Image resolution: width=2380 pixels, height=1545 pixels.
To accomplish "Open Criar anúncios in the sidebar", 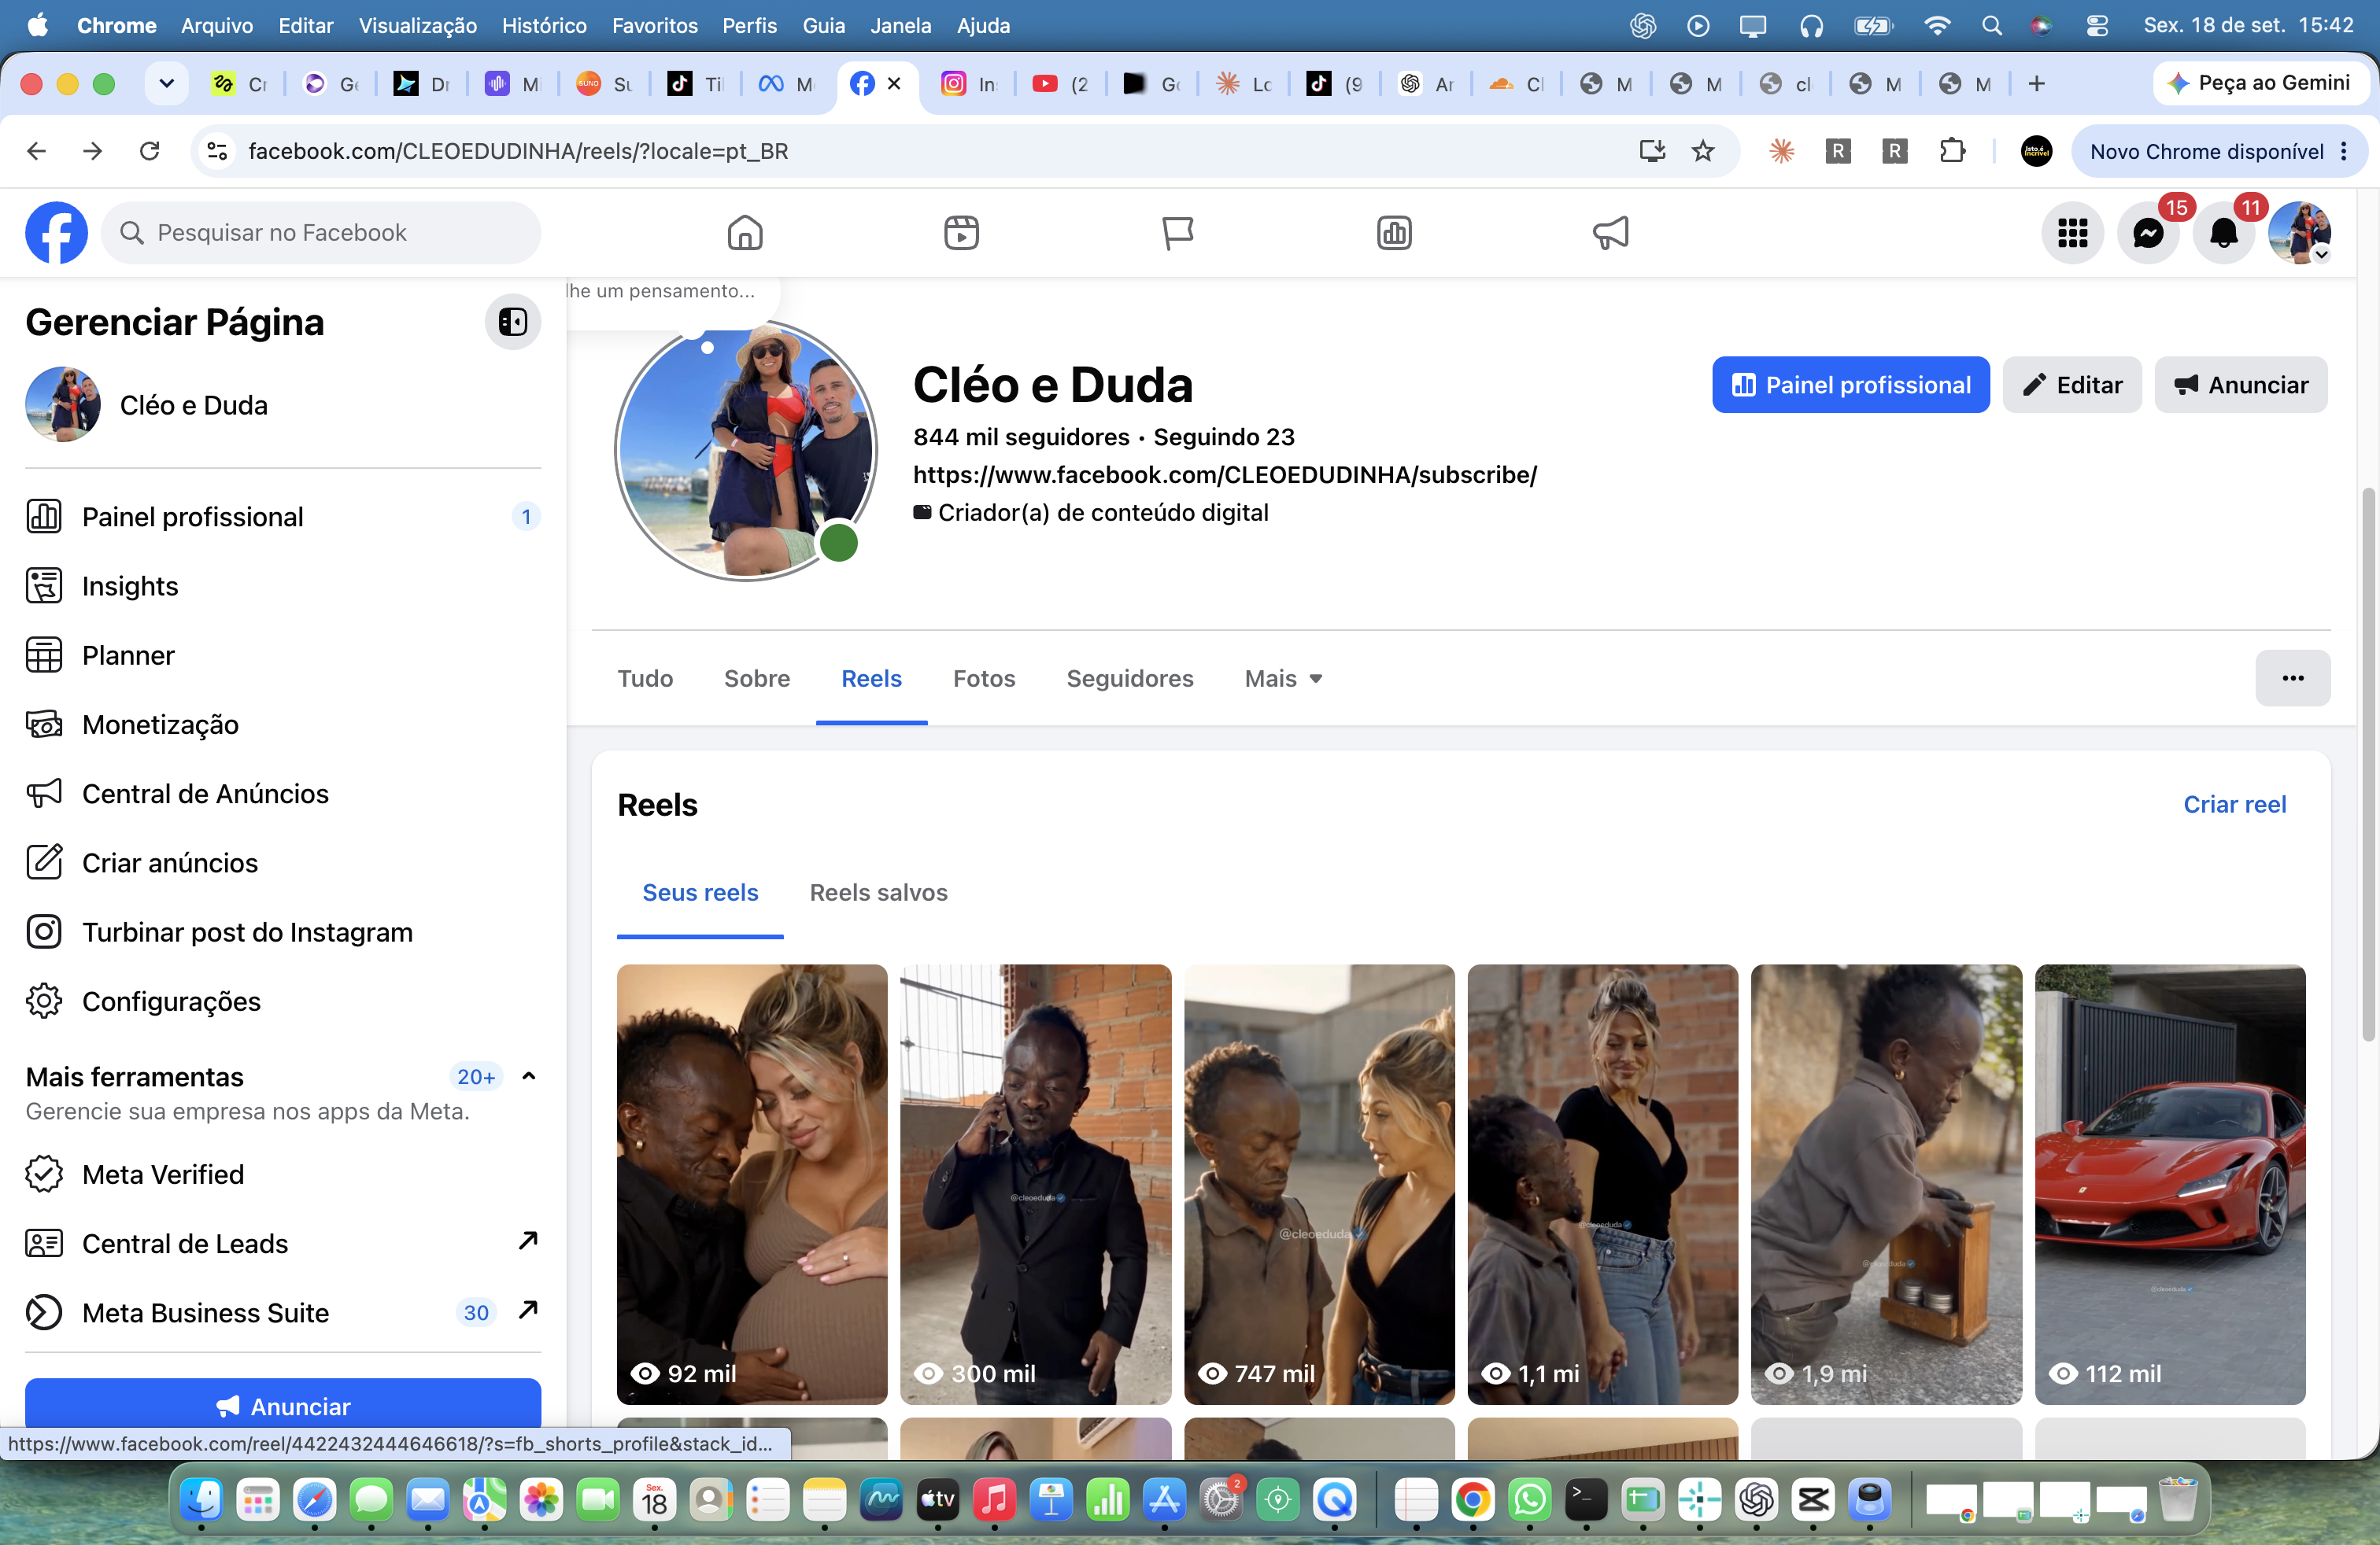I will pos(283,862).
